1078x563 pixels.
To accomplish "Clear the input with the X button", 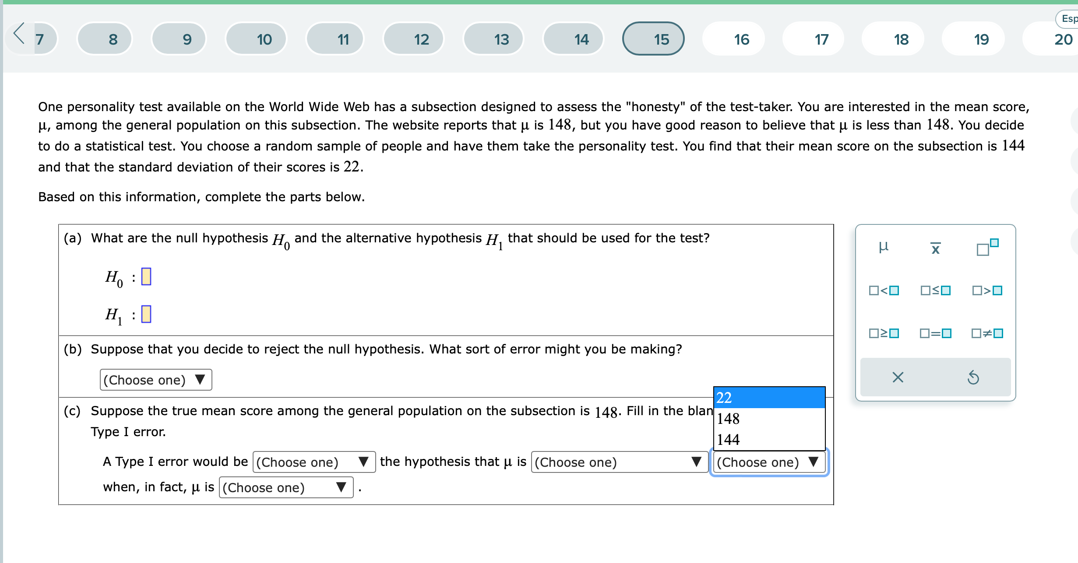I will click(x=898, y=377).
